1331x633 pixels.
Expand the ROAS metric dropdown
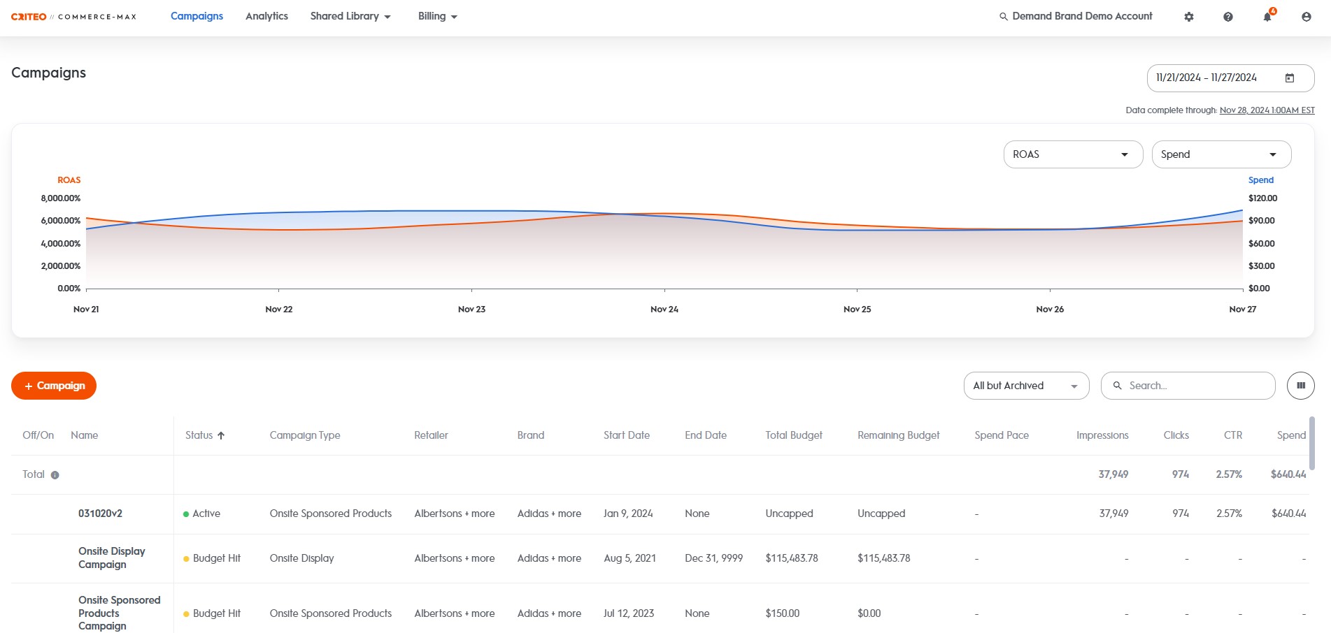1072,154
